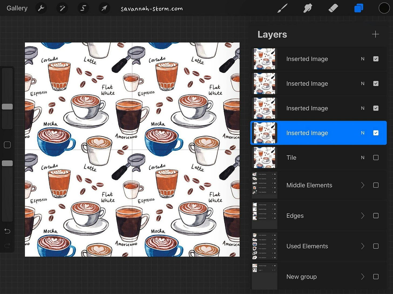Enable visibility of the Edges group
393x294 pixels.
(376, 216)
